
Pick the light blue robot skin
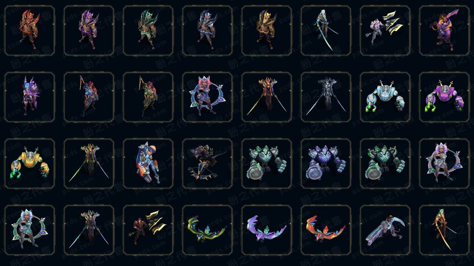coord(385,97)
